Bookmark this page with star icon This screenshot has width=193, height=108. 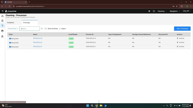click(177, 6)
